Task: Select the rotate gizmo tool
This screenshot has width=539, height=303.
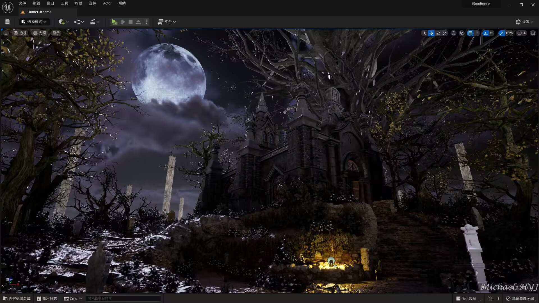Action: click(x=438, y=33)
